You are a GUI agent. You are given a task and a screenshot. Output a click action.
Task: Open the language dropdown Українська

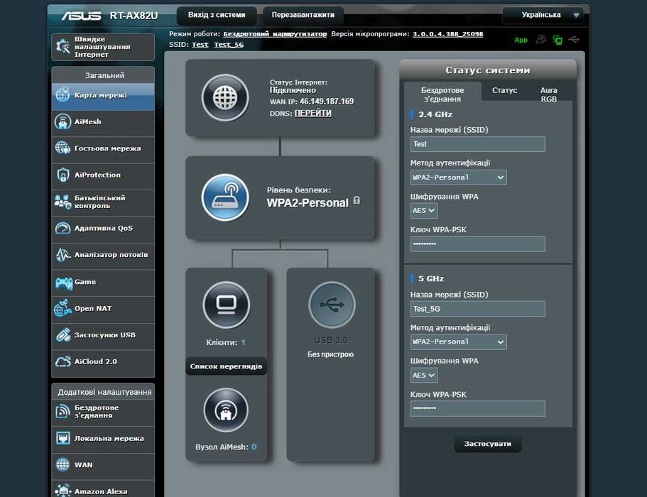(543, 15)
